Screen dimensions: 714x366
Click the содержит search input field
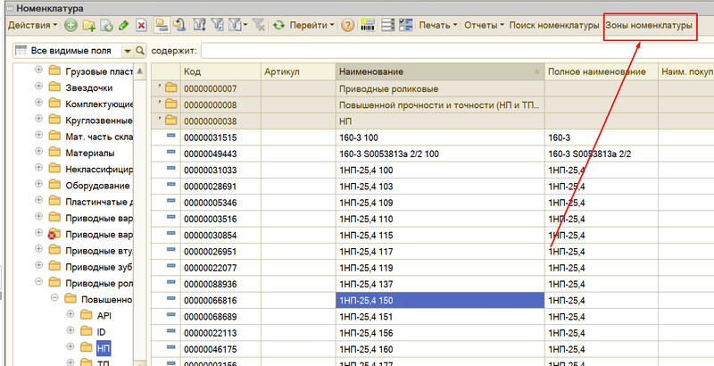point(457,51)
